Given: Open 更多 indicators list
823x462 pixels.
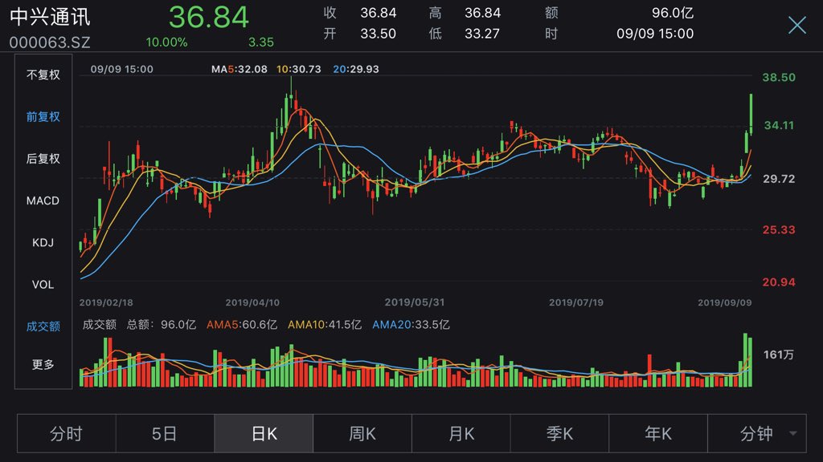Looking at the screenshot, I should tap(43, 364).
